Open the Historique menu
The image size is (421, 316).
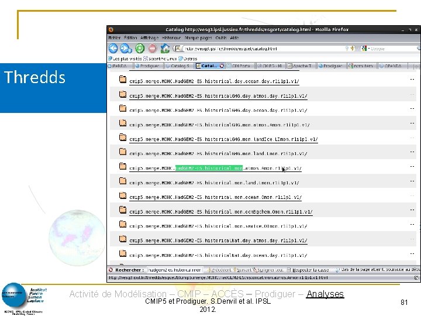[x=171, y=38]
